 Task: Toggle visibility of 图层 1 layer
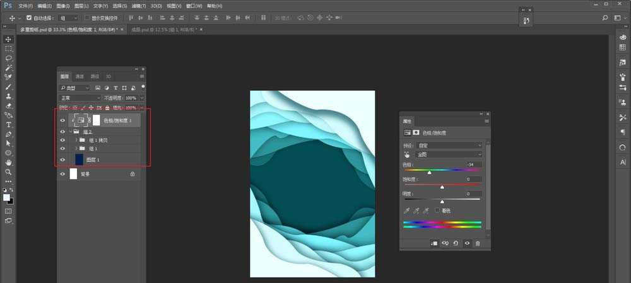point(62,159)
